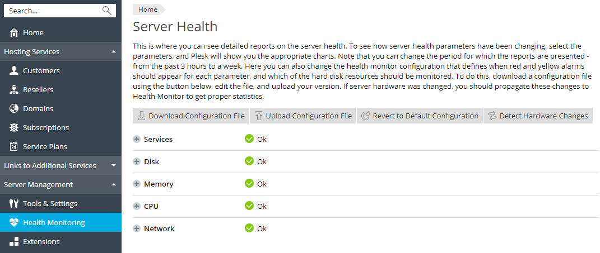Viewport: 600px width, 253px height.
Task: Click the Extensions blocks icon
Action: click(x=14, y=242)
